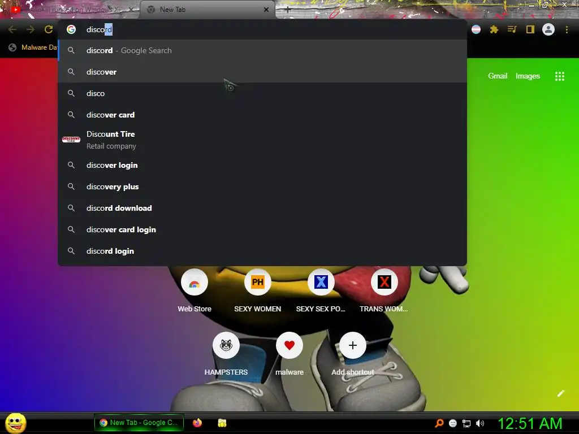Screen dimensions: 579x434
Task: Select the 'discover login' suggestion
Action: pos(262,165)
